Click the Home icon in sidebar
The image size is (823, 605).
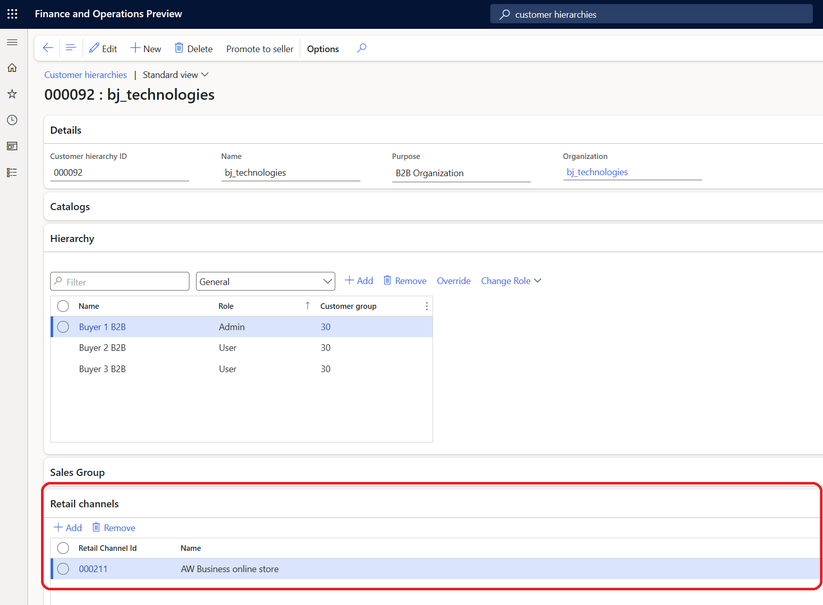[x=12, y=68]
